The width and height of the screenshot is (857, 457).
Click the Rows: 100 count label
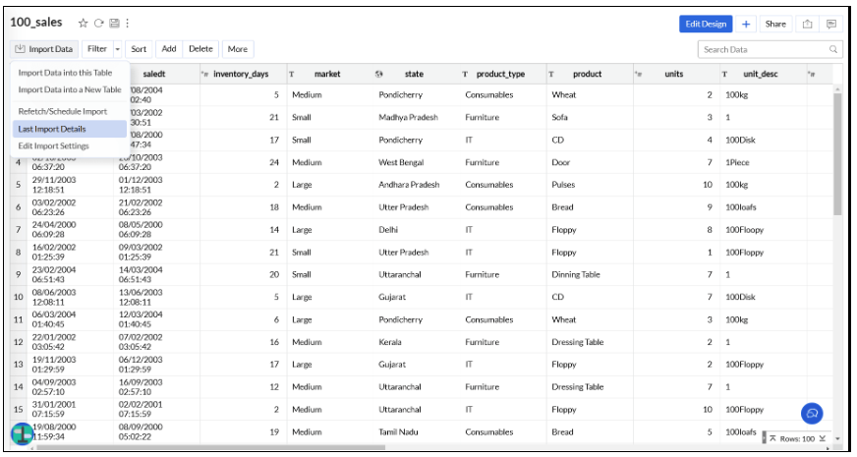[797, 439]
